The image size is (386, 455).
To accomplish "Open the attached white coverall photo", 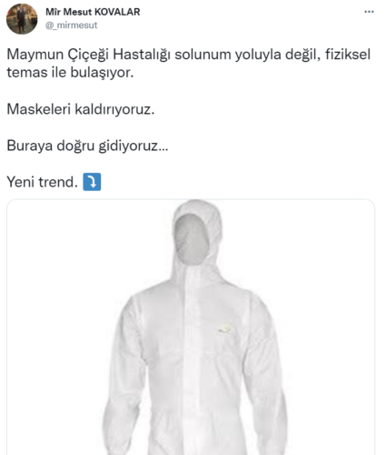I will click(x=191, y=327).
